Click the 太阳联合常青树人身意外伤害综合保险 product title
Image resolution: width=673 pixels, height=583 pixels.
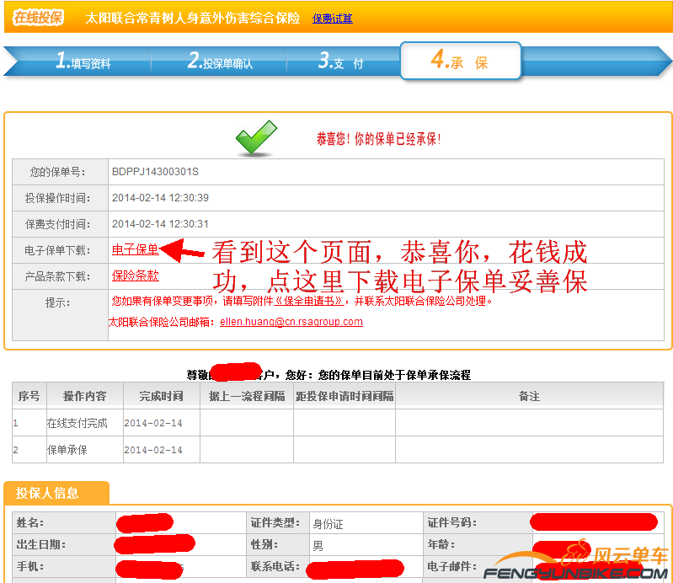pos(193,18)
